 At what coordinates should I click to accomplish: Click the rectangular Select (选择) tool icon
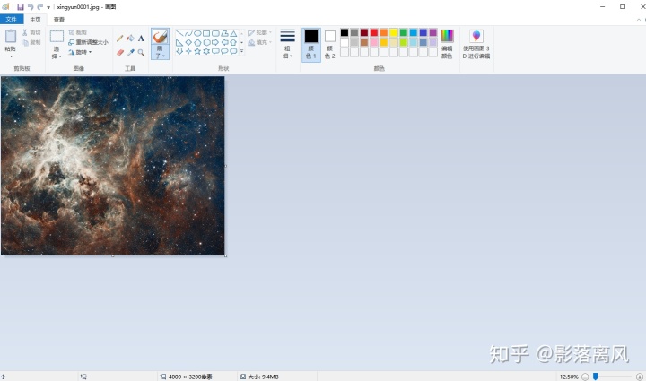[57, 36]
